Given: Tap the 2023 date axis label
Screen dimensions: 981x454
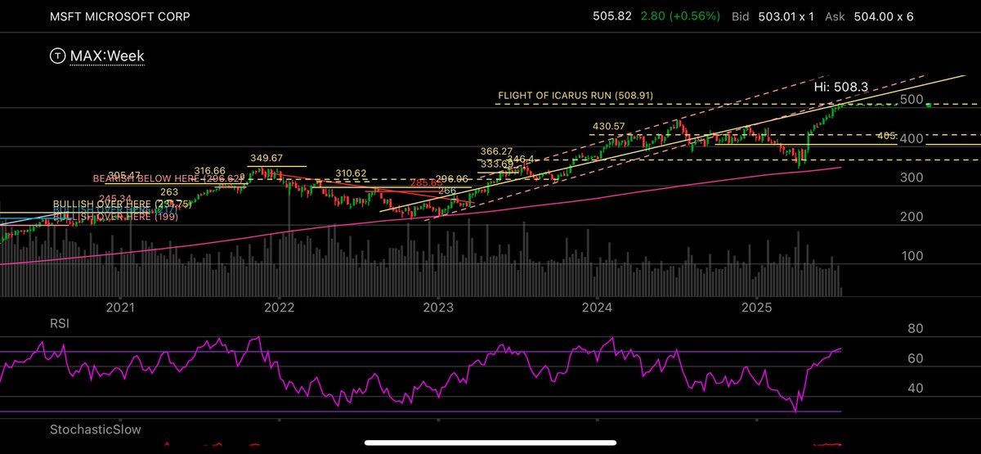Looking at the screenshot, I should click(438, 308).
